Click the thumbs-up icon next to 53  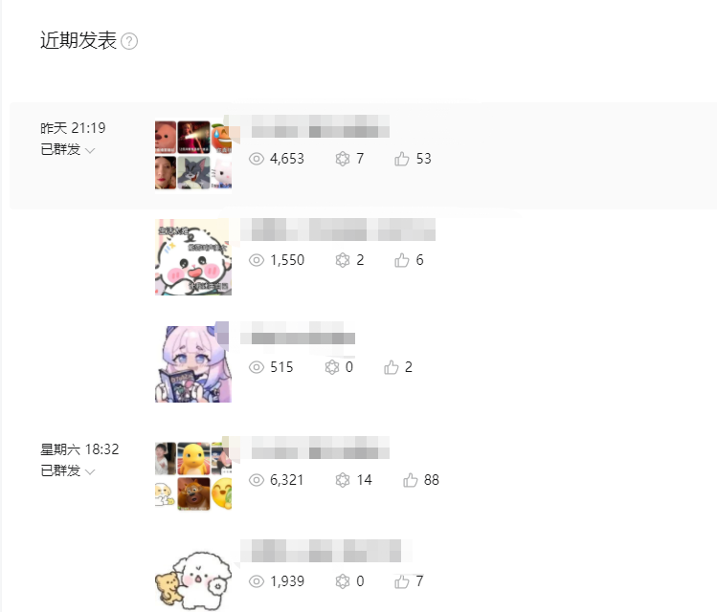[401, 159]
